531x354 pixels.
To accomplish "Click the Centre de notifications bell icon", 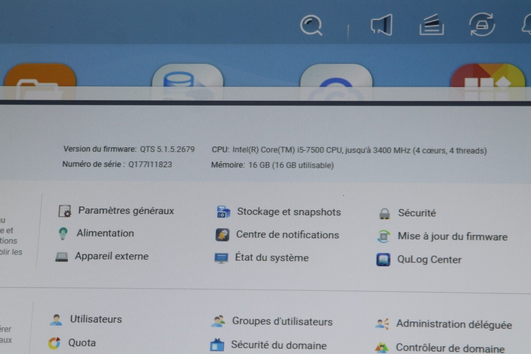I will (x=222, y=235).
